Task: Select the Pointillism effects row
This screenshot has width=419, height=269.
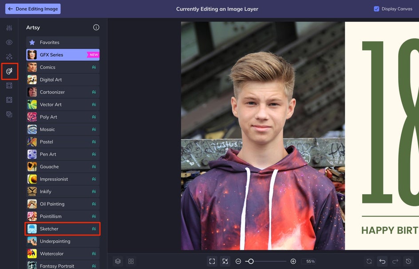Action: pyautogui.click(x=63, y=216)
